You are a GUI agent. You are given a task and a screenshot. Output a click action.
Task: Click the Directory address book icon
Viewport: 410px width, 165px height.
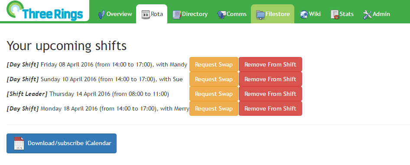[x=177, y=14]
